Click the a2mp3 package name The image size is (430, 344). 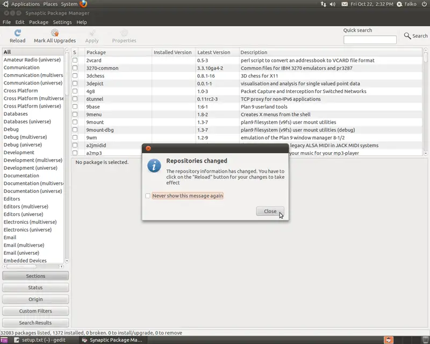pos(94,153)
